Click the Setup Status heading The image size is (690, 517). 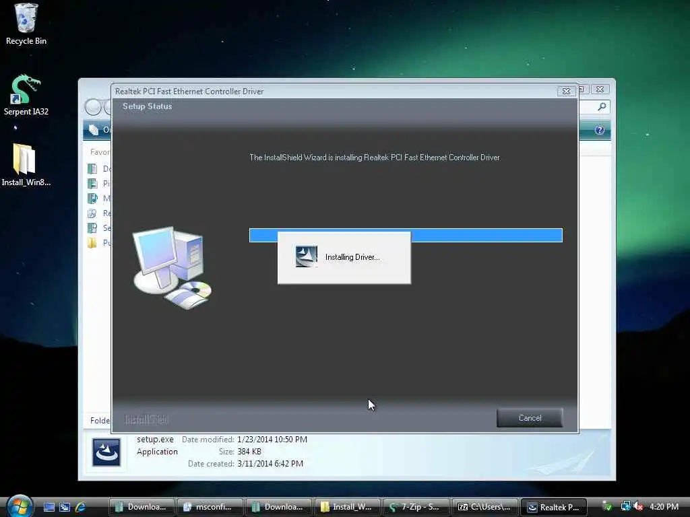148,106
